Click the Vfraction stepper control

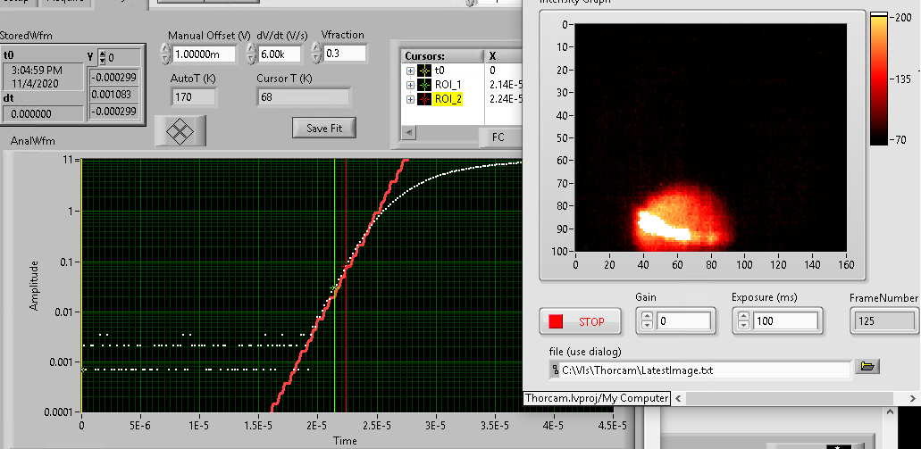317,54
